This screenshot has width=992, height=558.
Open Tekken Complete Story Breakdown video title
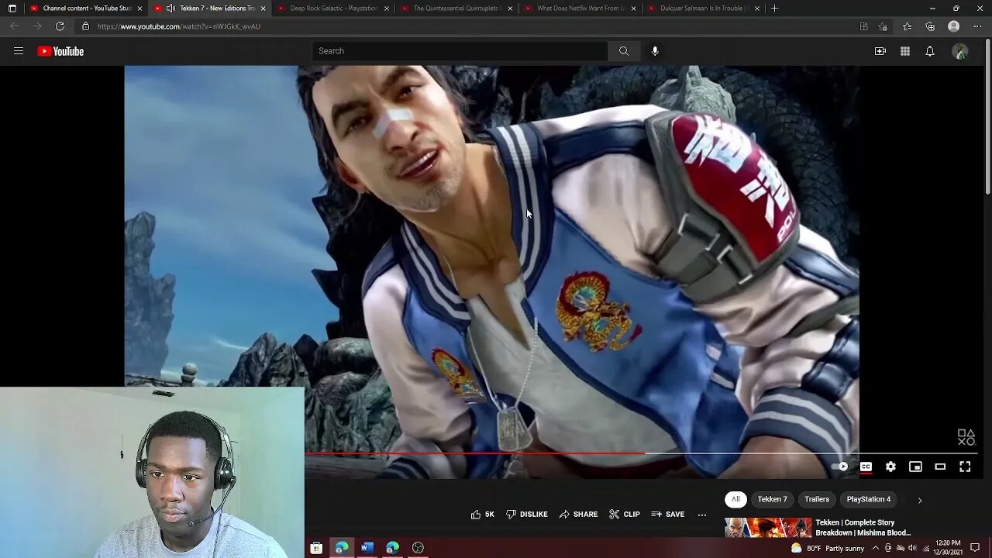(863, 528)
